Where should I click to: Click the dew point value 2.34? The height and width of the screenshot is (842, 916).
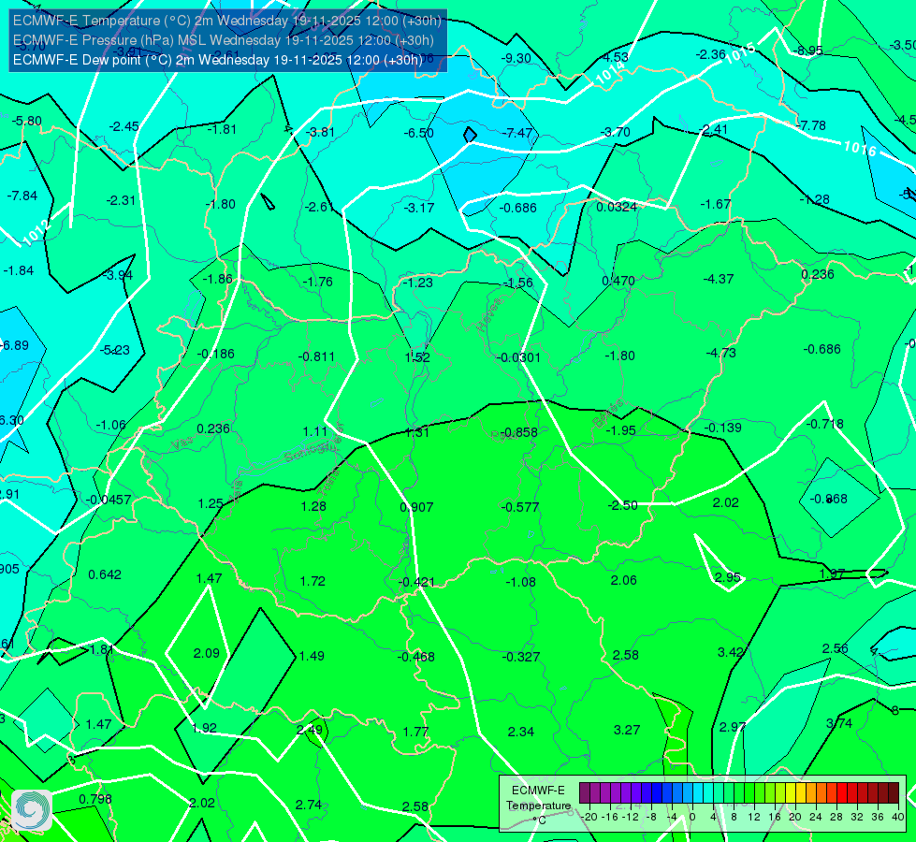tap(520, 731)
